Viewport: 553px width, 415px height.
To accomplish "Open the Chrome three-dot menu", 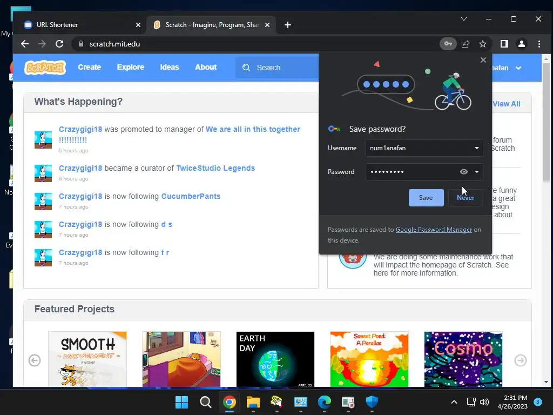I will pyautogui.click(x=539, y=44).
